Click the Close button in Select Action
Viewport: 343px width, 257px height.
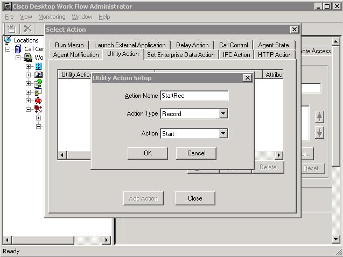[195, 198]
